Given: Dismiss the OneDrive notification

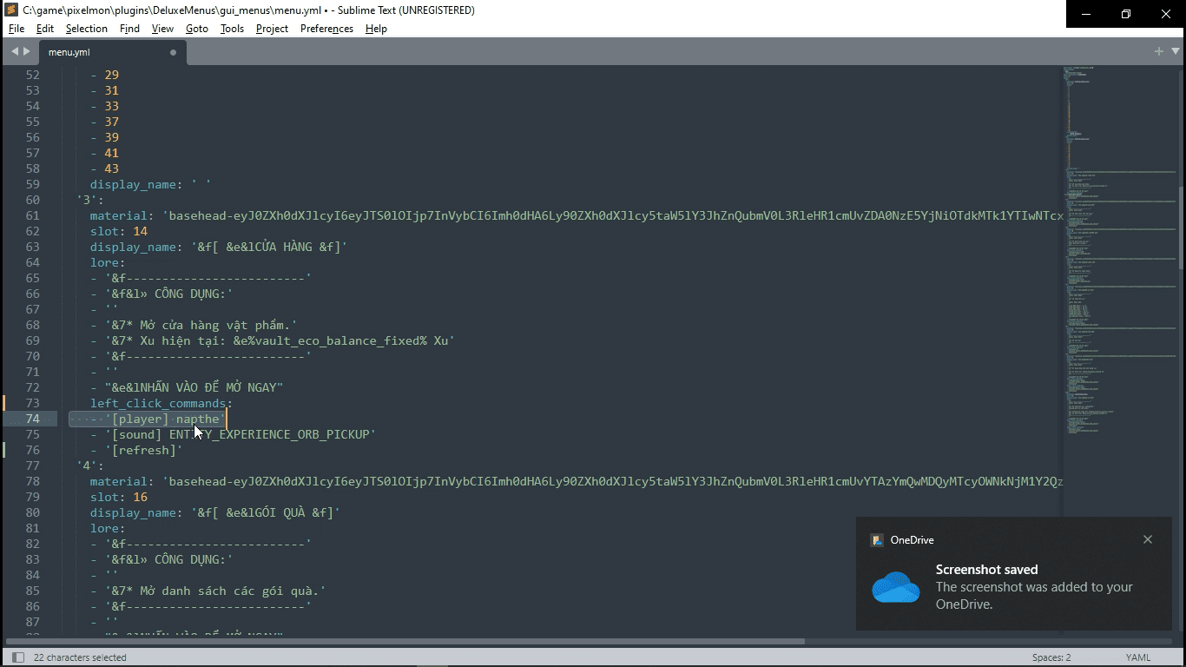Looking at the screenshot, I should 1148,539.
